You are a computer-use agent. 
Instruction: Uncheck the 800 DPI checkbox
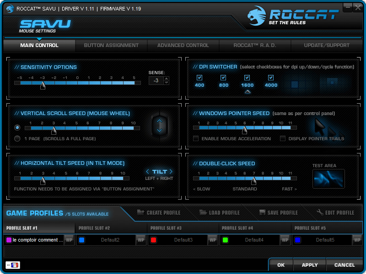223,78
